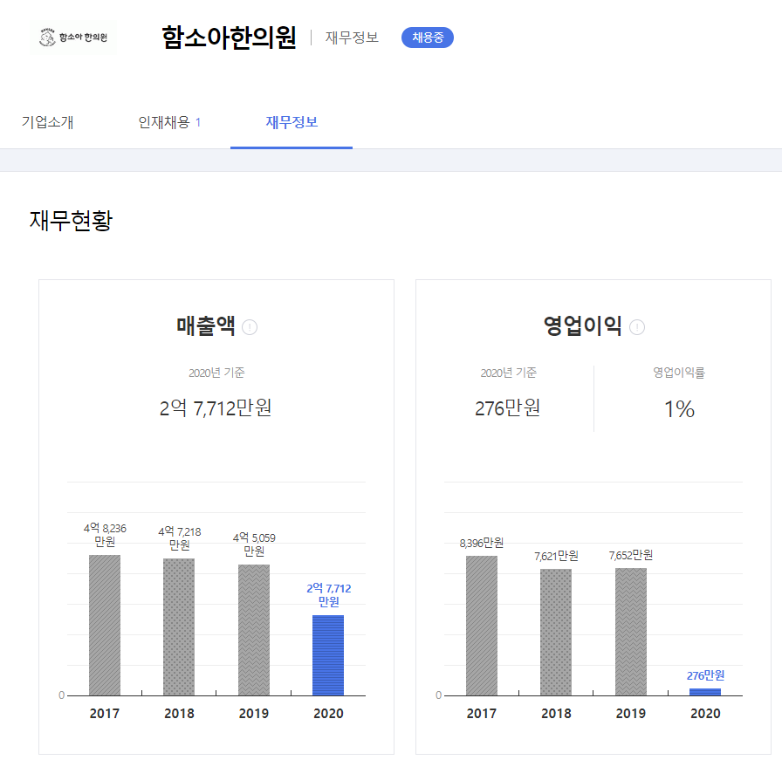Click the blue 2020 revenue bar
The width and height of the screenshot is (782, 760).
point(328,655)
